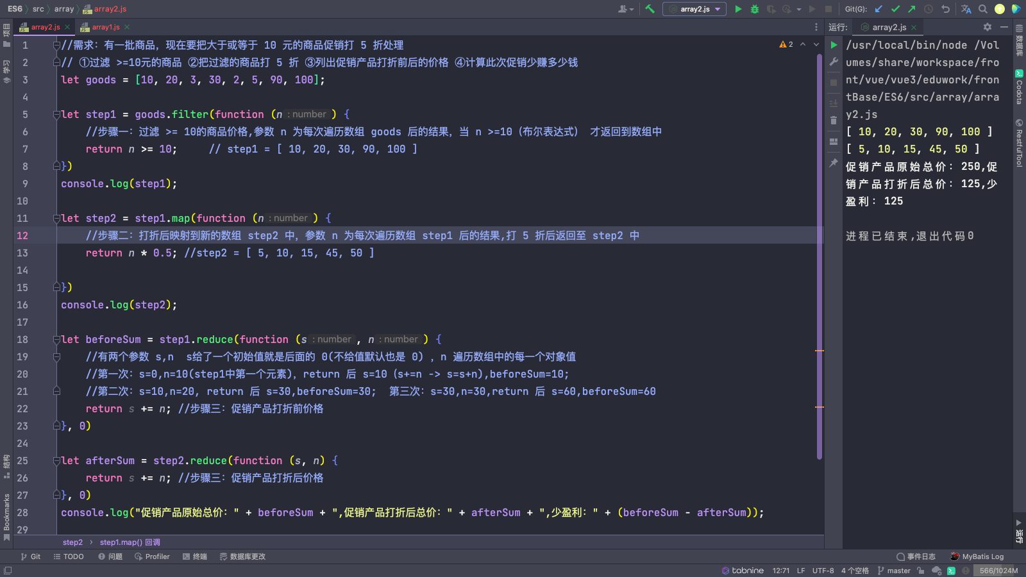Screen dimensions: 1026x577
Task: Switch to the array1.js editor tab
Action: pos(105,27)
